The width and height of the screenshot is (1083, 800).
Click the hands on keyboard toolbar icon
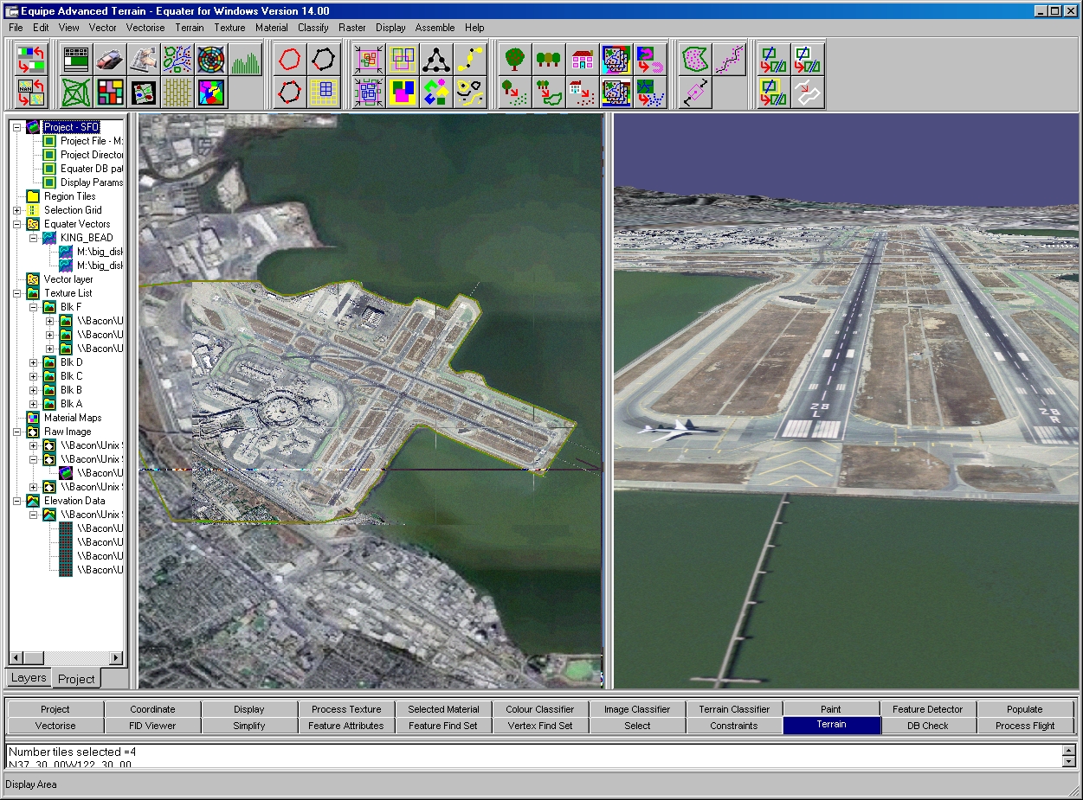(144, 60)
